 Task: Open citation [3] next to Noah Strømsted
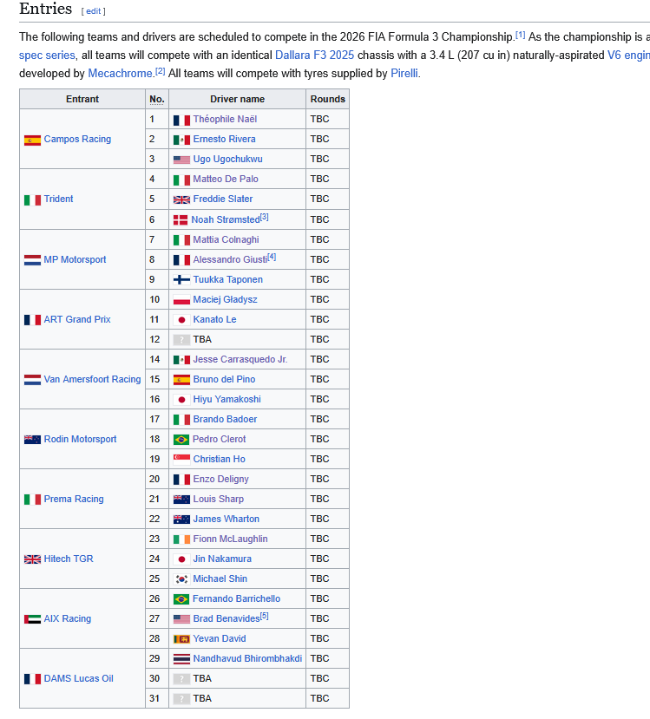click(264, 218)
